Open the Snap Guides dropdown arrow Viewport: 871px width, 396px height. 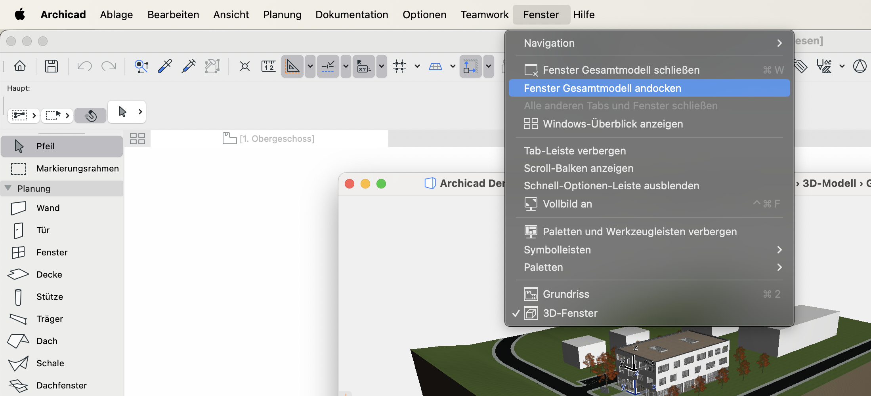346,66
